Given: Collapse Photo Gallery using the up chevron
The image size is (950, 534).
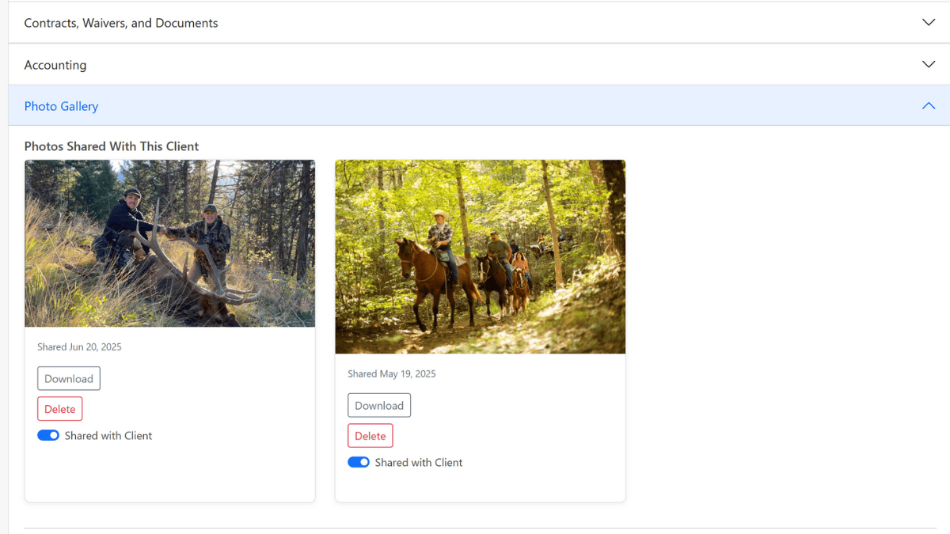Looking at the screenshot, I should pyautogui.click(x=928, y=106).
